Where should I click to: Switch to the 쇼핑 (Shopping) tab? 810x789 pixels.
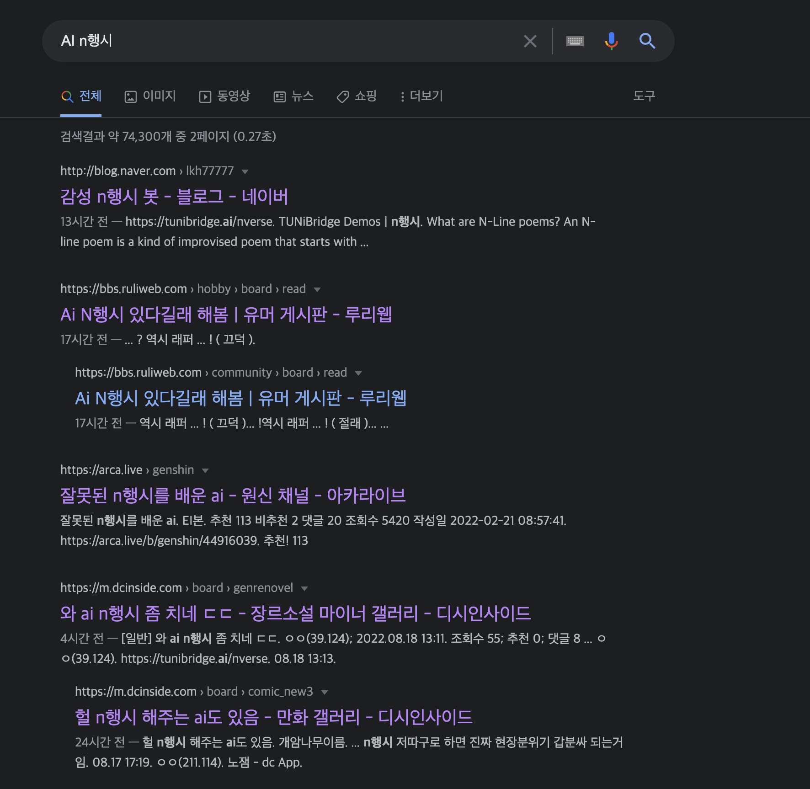point(357,96)
